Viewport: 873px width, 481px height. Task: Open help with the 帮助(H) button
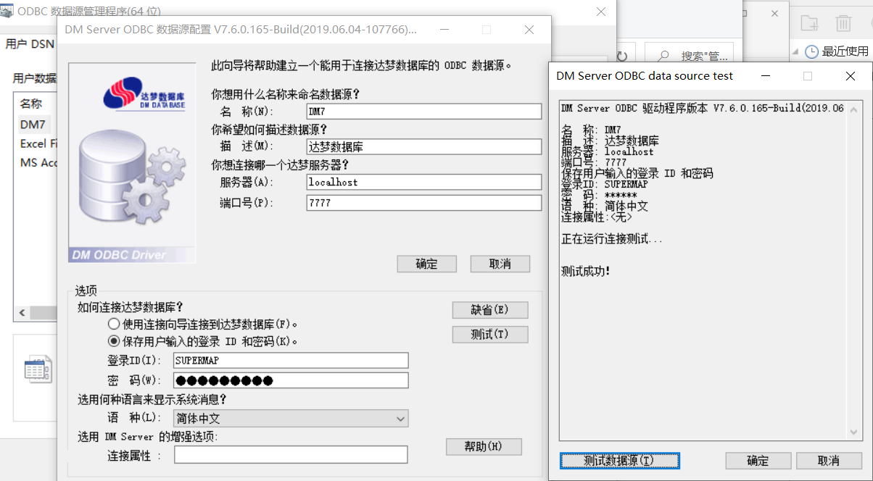point(484,447)
